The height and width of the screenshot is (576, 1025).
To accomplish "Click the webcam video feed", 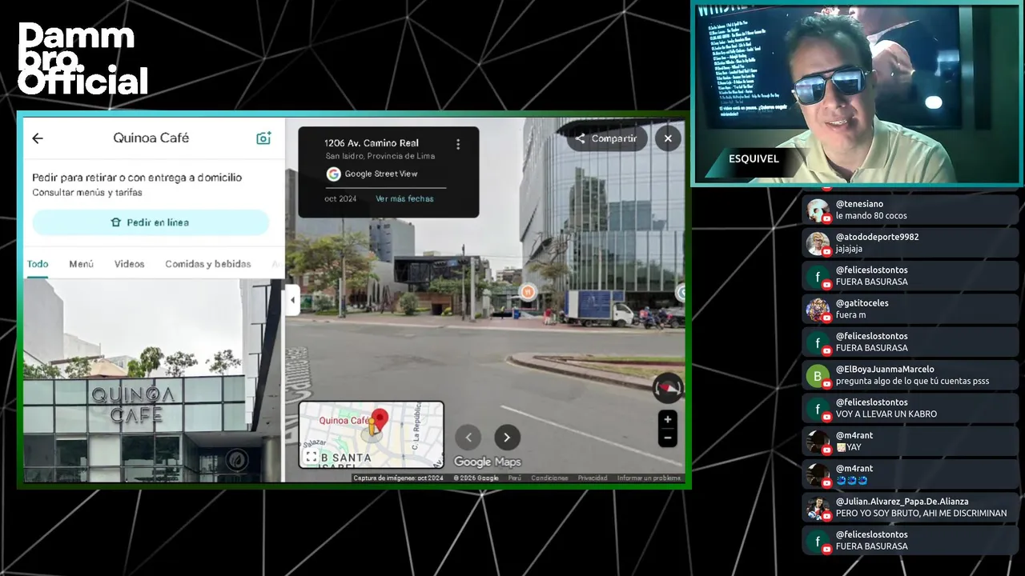I will coord(857,94).
